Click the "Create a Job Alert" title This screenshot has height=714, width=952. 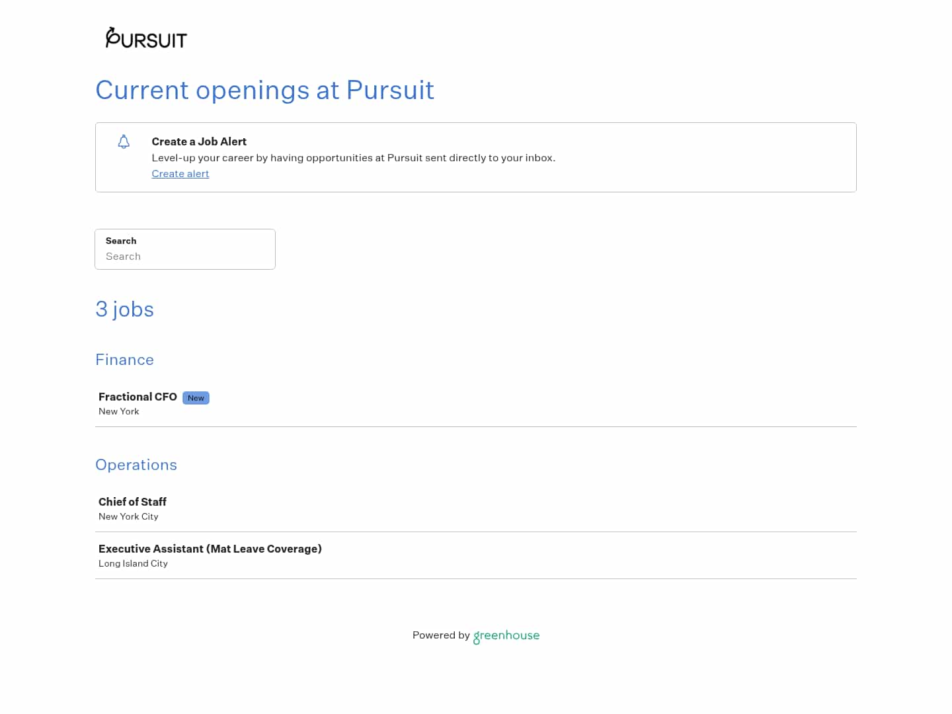[199, 141]
